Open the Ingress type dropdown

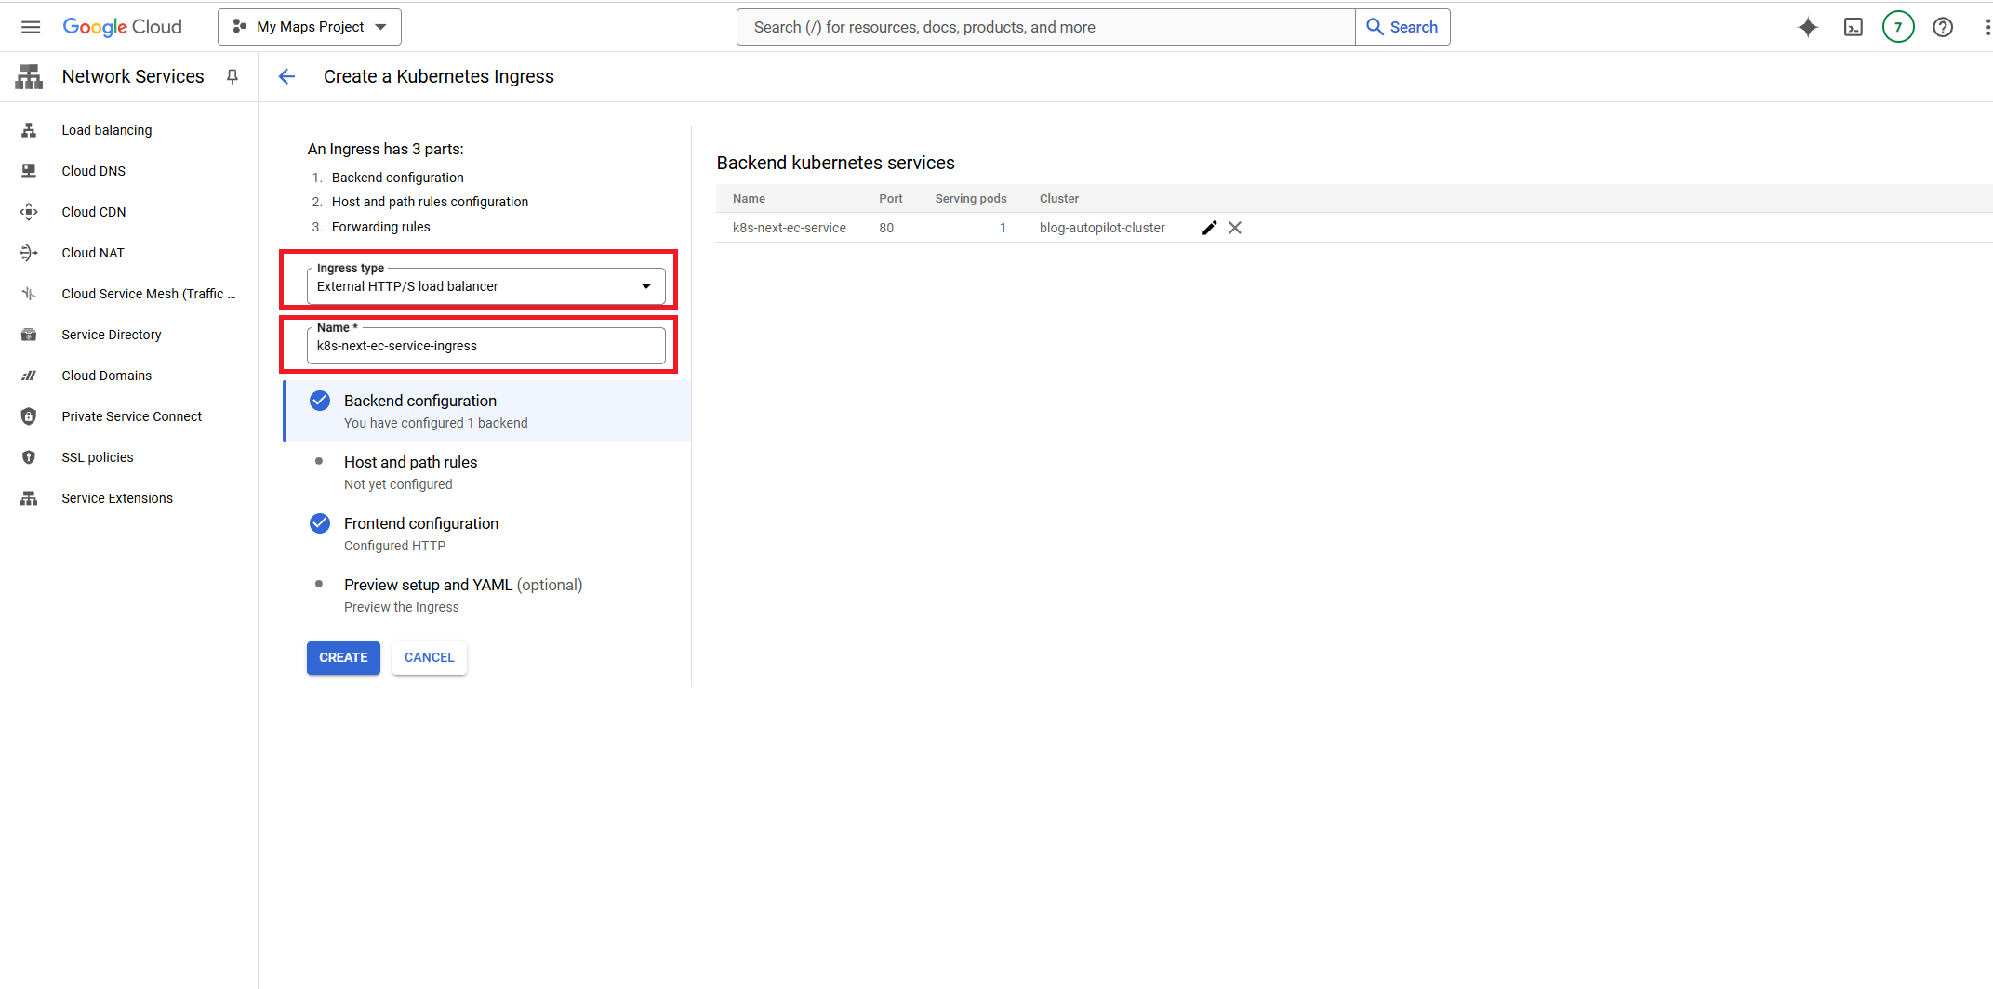(485, 286)
